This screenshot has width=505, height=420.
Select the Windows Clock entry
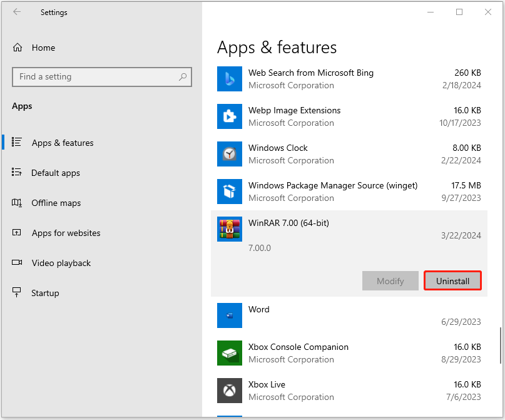(349, 154)
